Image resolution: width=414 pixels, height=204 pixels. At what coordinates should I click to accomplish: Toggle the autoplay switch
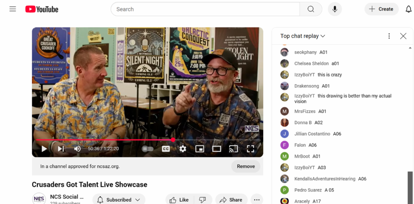point(148,149)
